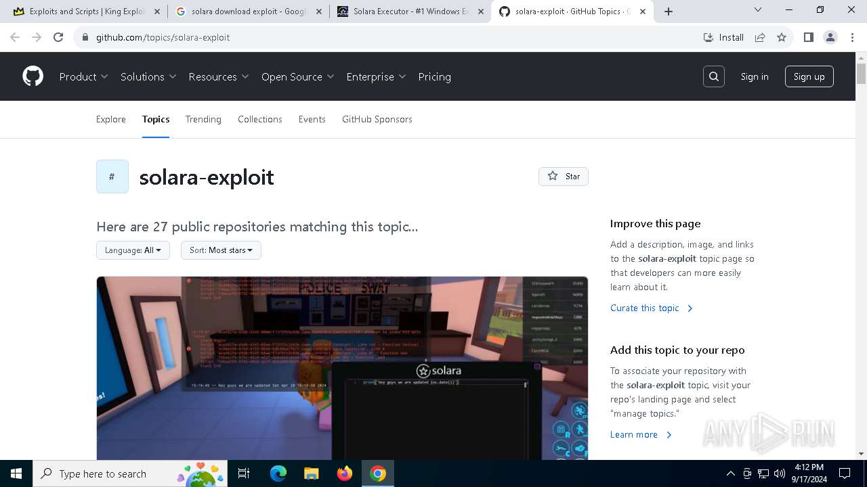Open the solara repository preview image
The width and height of the screenshot is (867, 487).
coord(342,368)
